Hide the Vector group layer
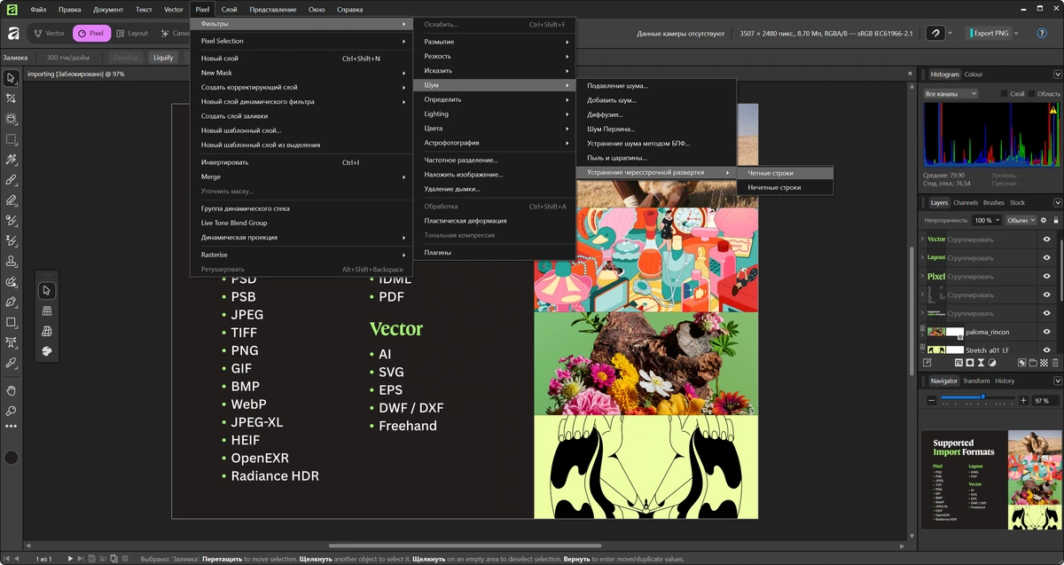The width and height of the screenshot is (1064, 565). point(1047,239)
